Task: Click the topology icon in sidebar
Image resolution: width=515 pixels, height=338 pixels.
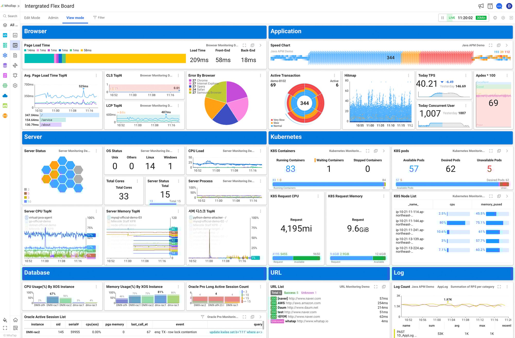Action: pyautogui.click(x=15, y=65)
